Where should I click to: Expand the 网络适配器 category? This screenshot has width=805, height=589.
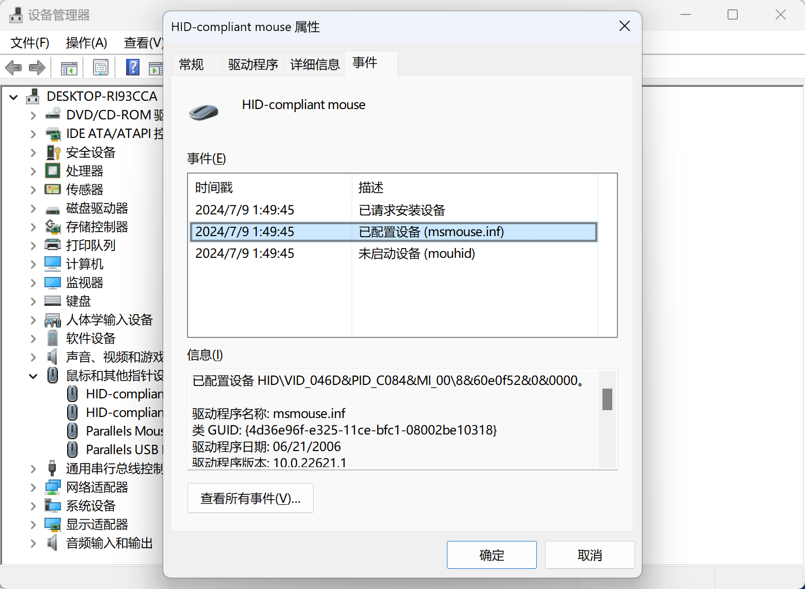coord(33,487)
